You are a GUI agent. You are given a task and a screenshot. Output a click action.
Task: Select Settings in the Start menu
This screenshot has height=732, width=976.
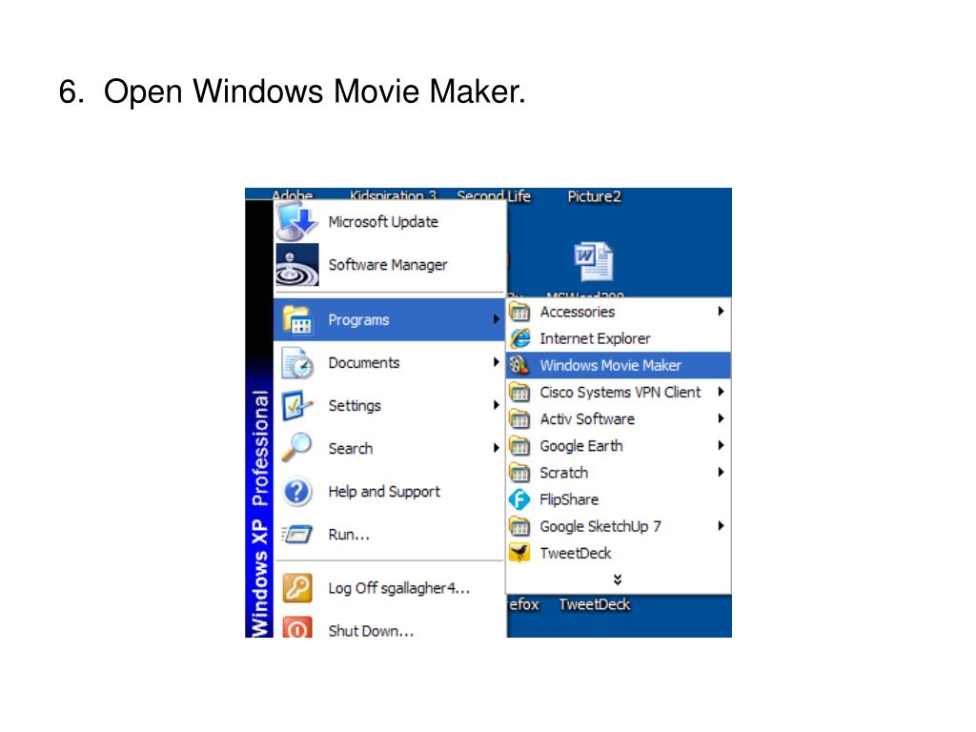(x=390, y=405)
